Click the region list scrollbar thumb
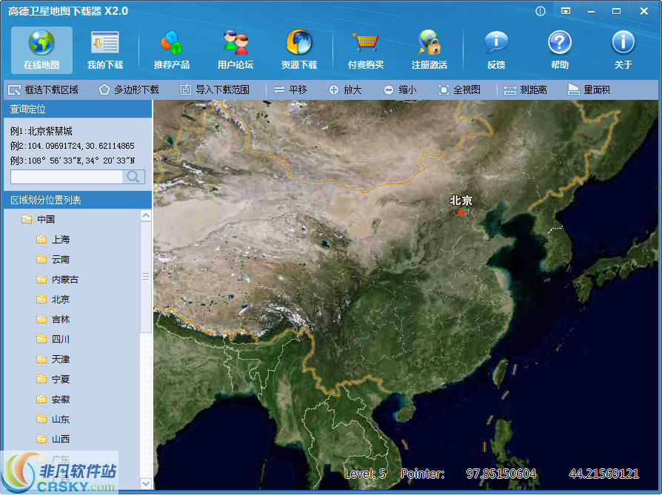The height and width of the screenshot is (495, 662). [x=146, y=277]
